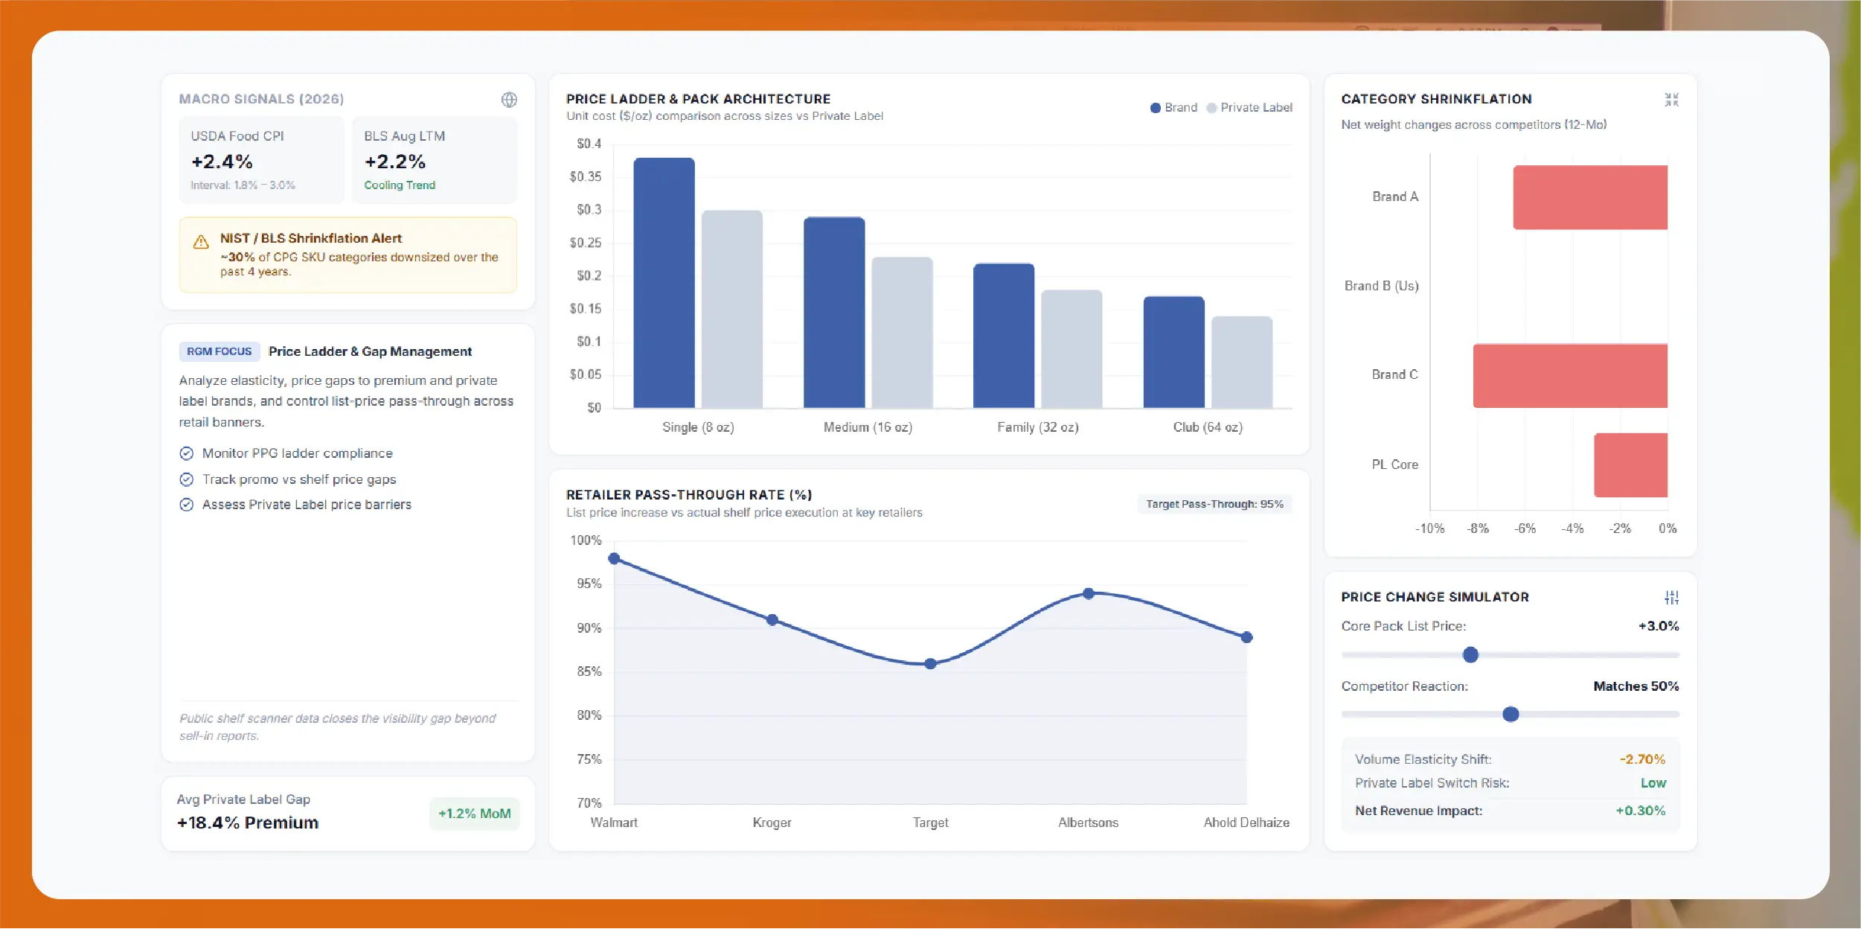
Task: Click the Cooling Trend label
Action: [400, 185]
